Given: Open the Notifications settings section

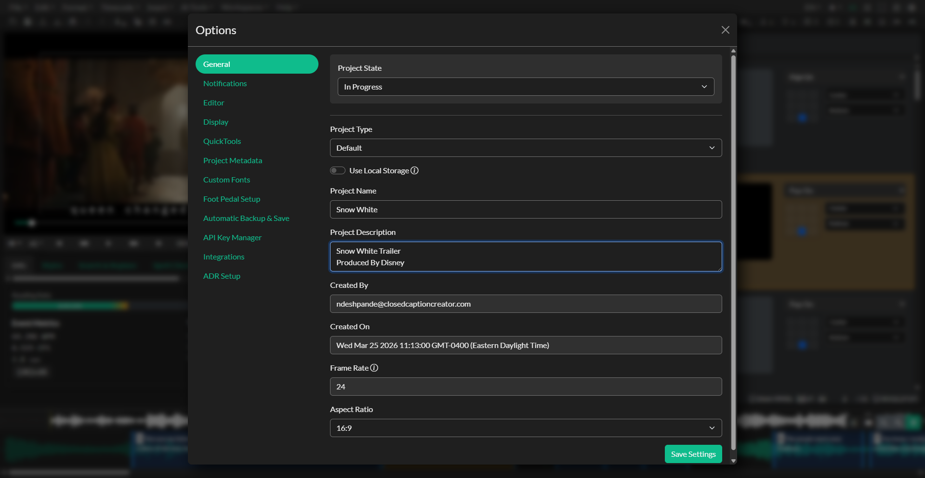Looking at the screenshot, I should tap(225, 83).
